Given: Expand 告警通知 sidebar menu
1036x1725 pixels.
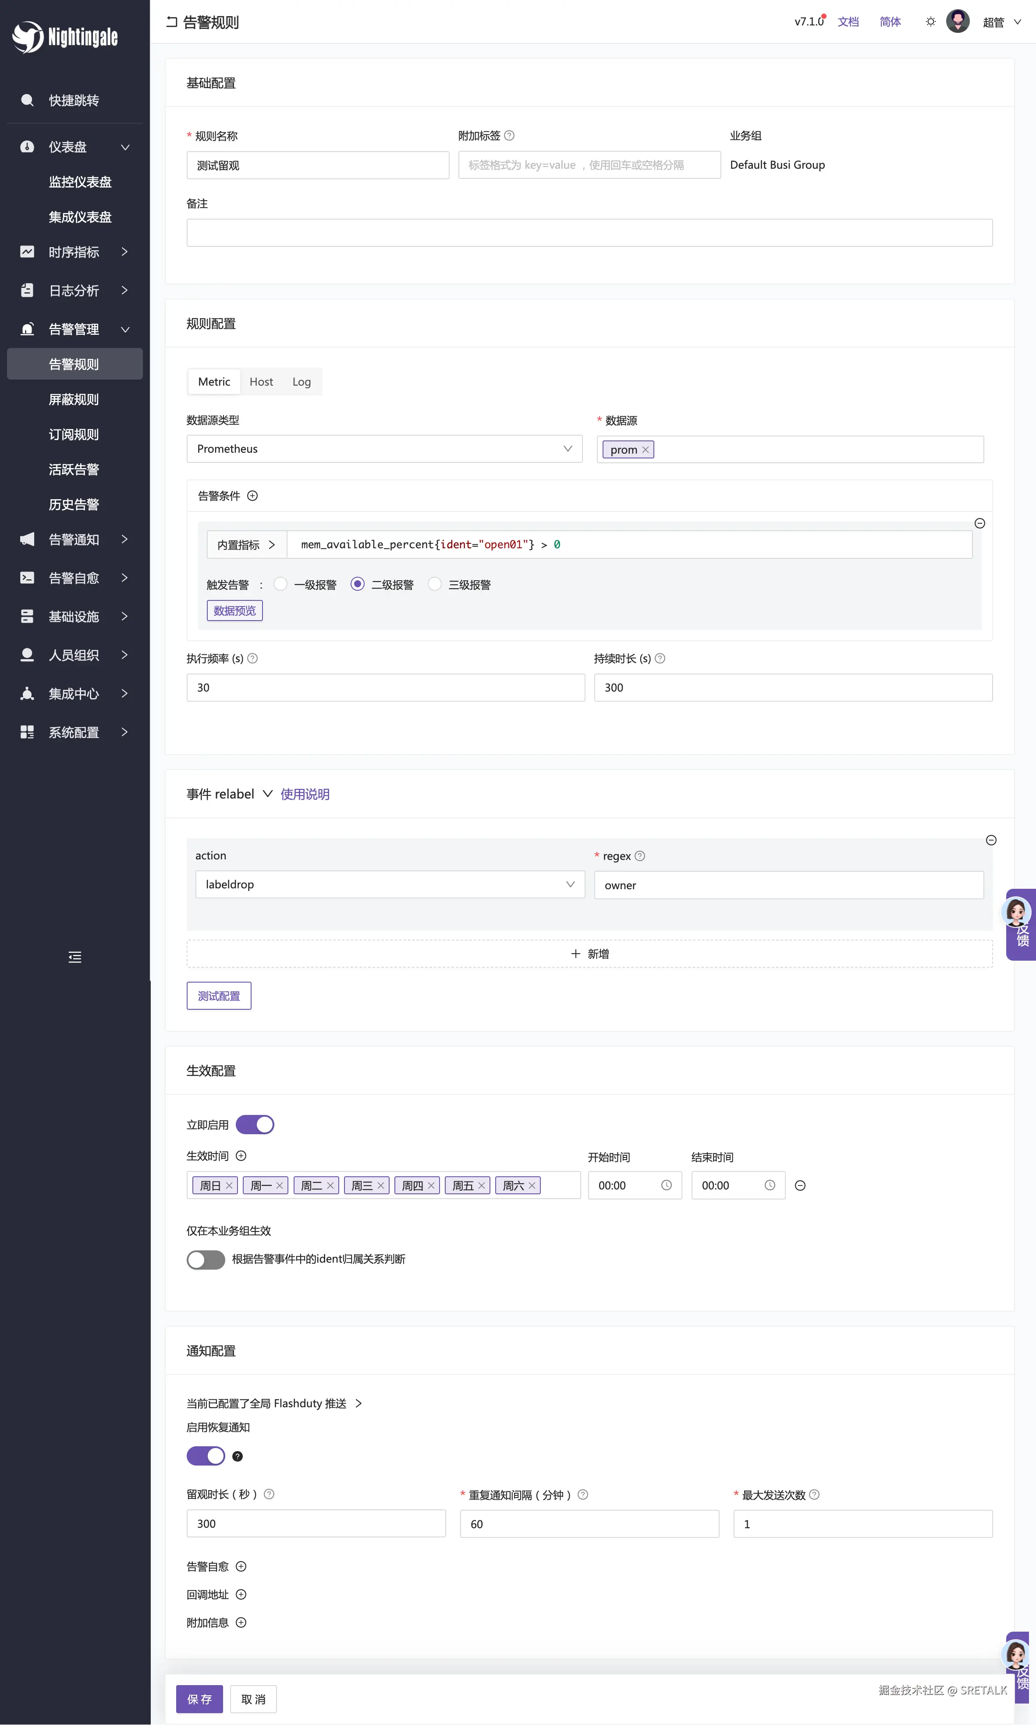Looking at the screenshot, I should [x=75, y=540].
